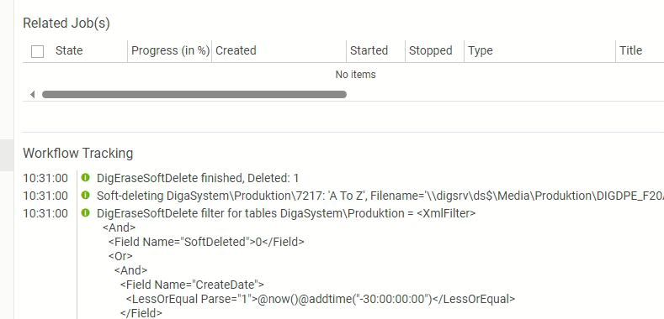Click the green info icon beside Soft-deleting entry

[x=85, y=196]
